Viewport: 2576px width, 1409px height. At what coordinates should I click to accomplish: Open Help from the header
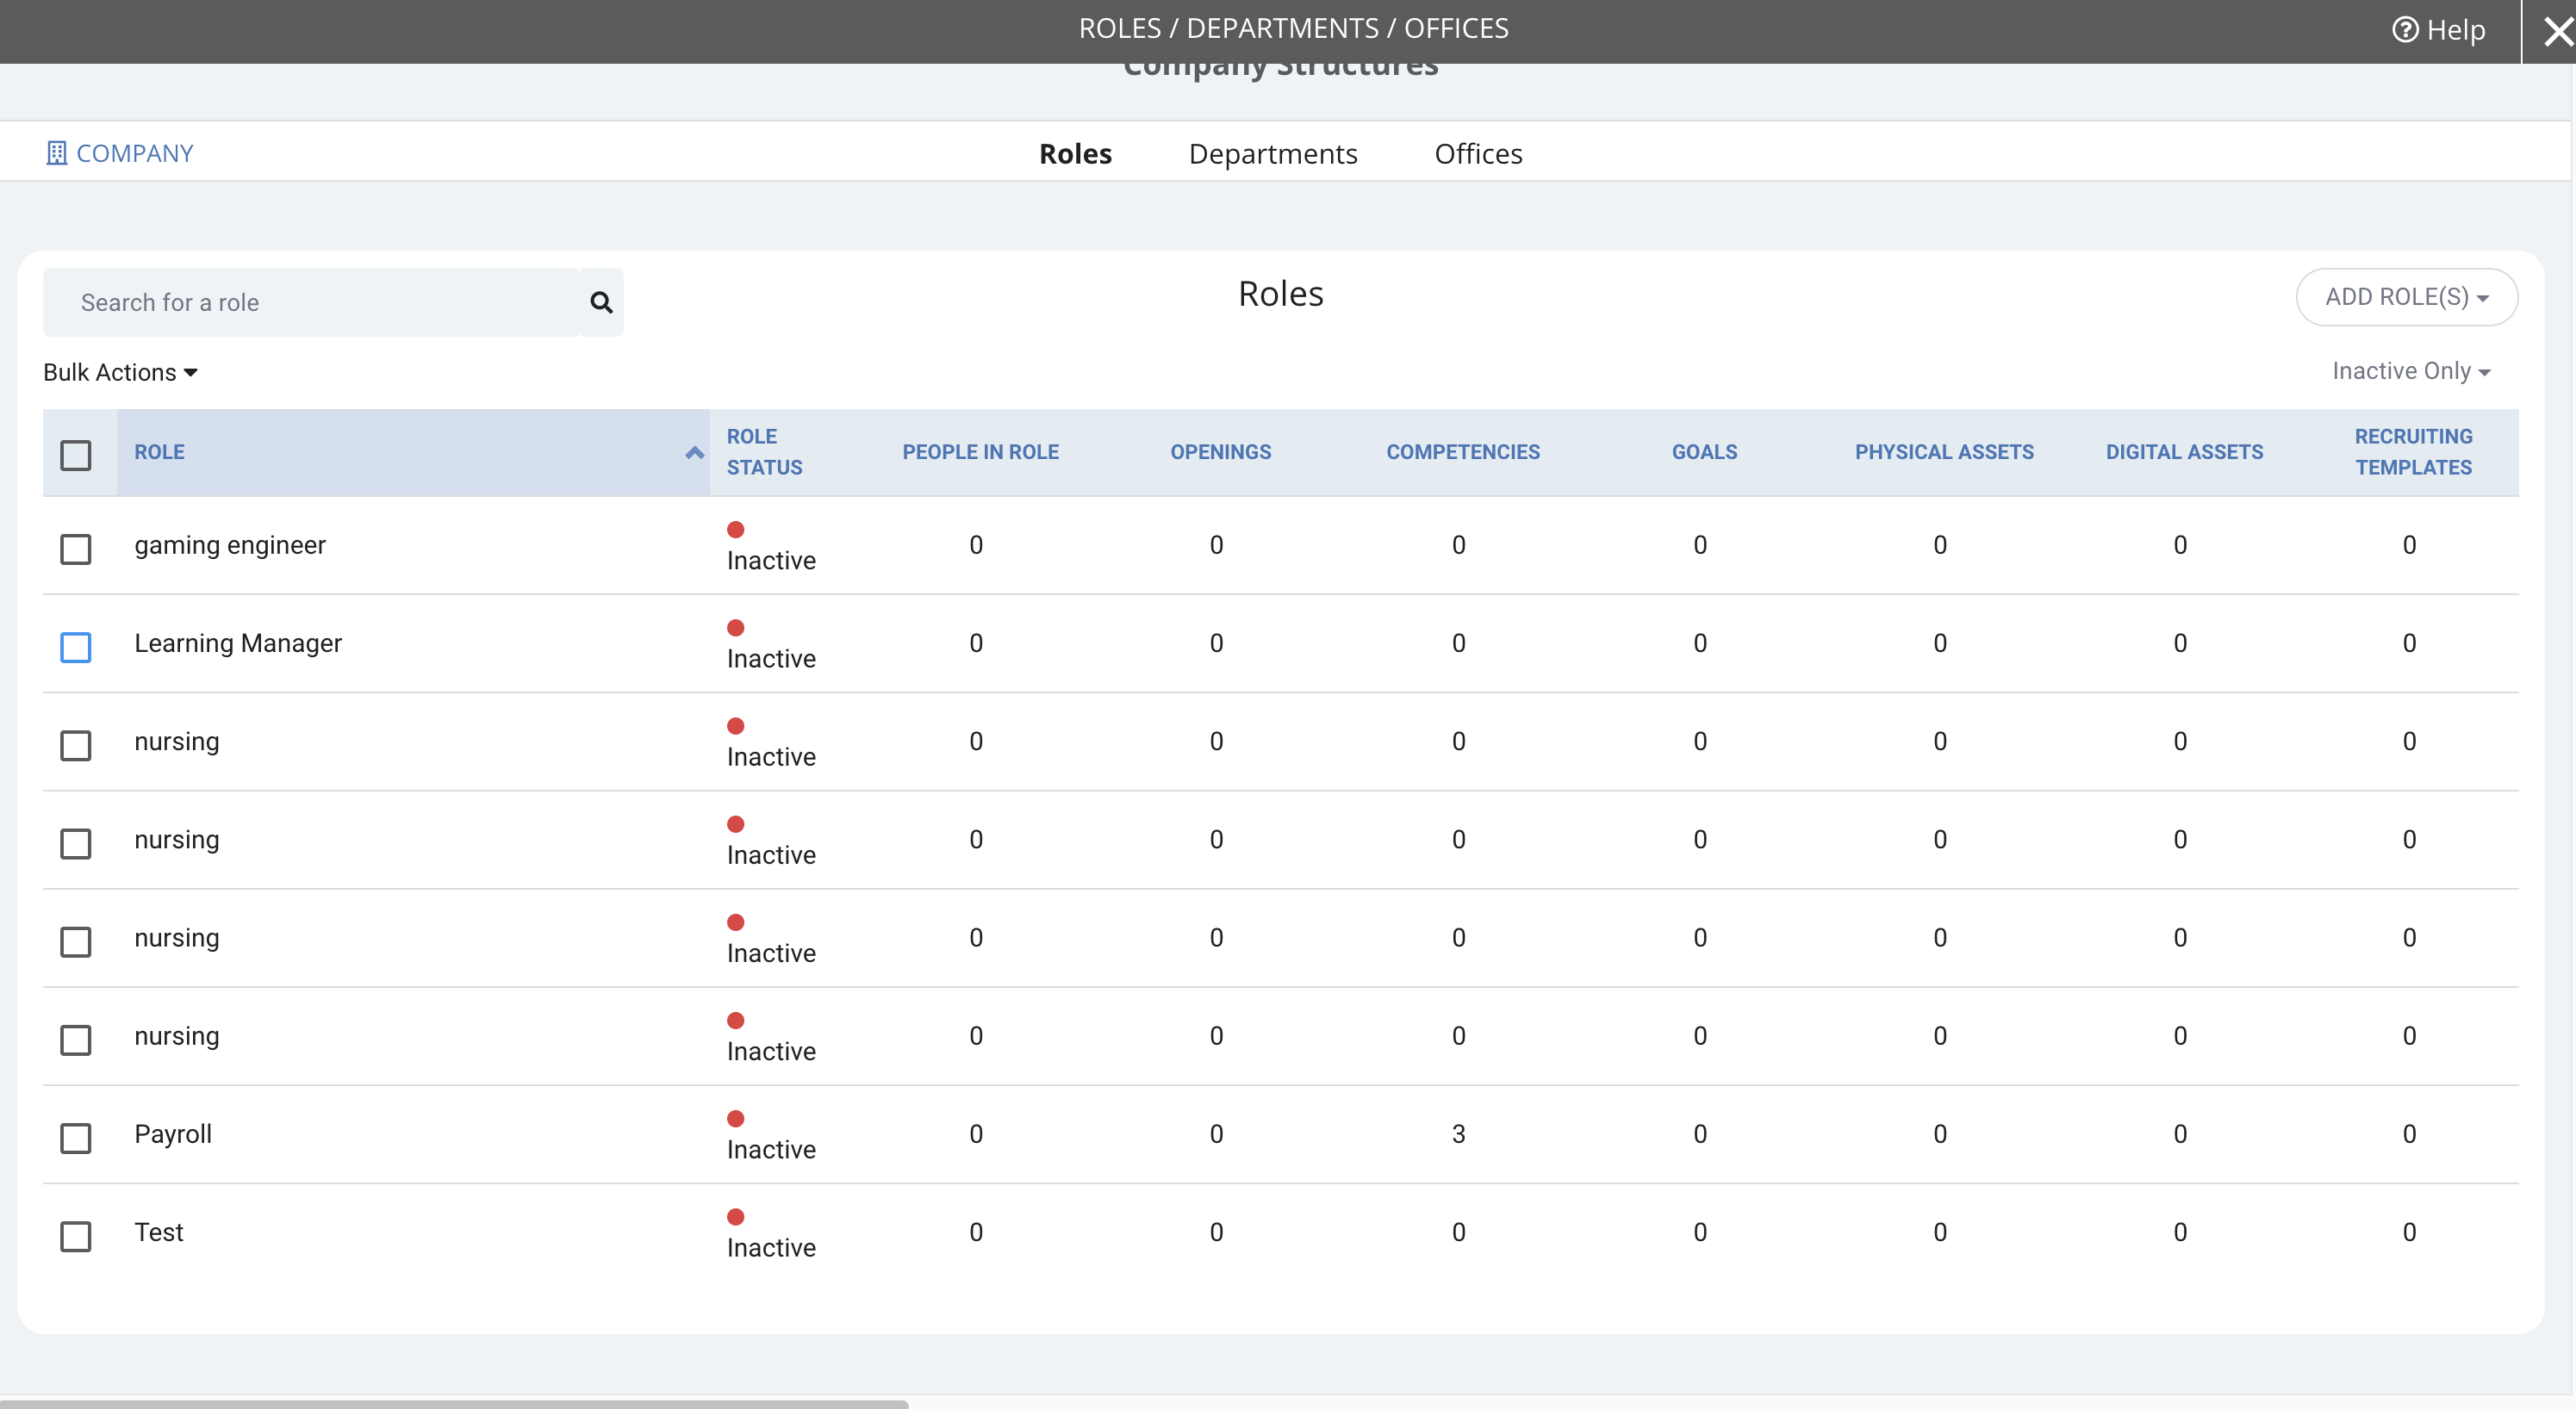(2438, 30)
